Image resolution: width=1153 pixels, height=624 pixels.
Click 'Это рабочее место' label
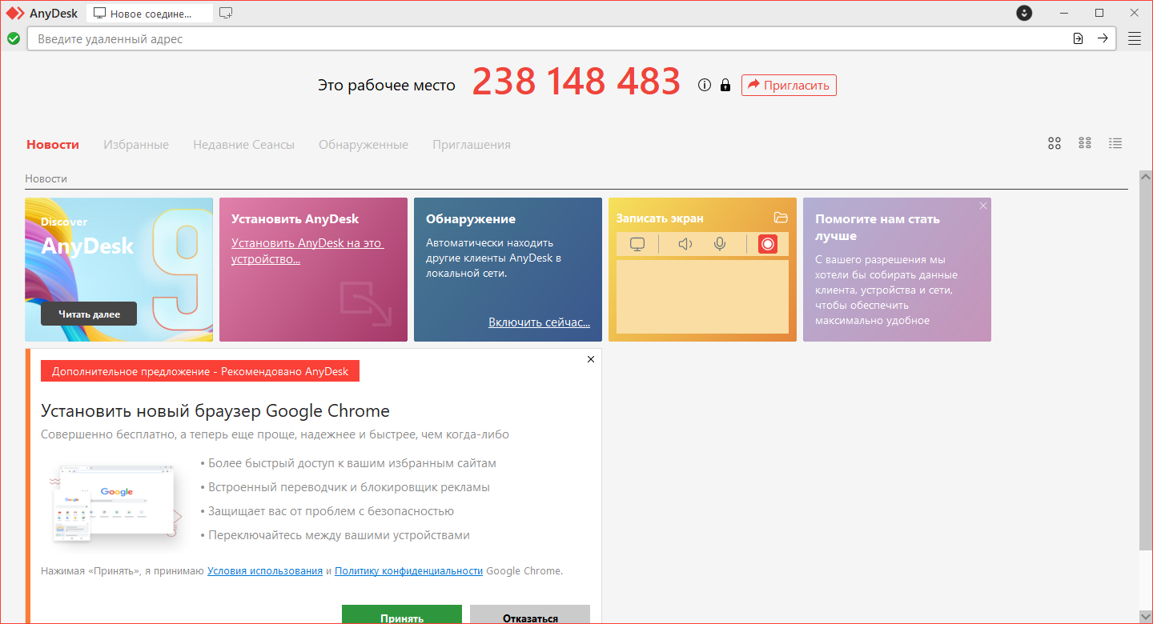tap(387, 85)
